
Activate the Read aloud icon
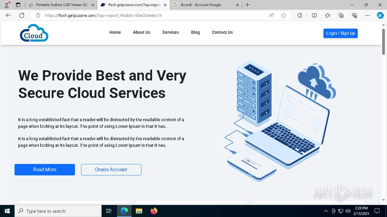tap(272, 15)
